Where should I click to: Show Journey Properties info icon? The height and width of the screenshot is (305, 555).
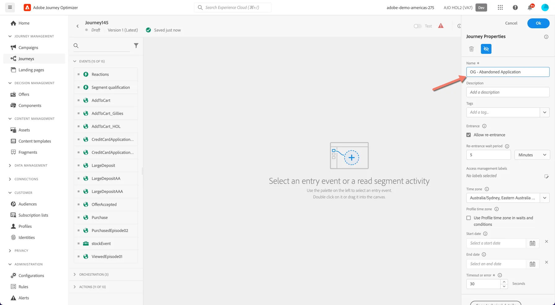click(546, 37)
